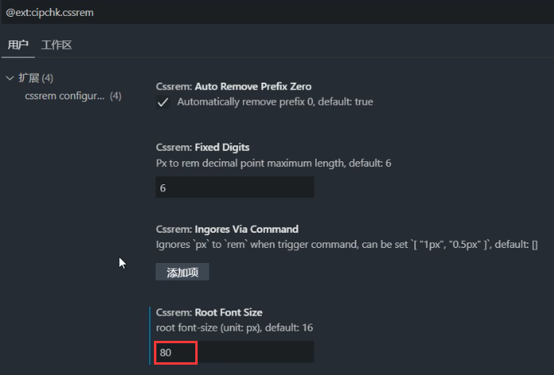Image resolution: width=554 pixels, height=375 pixels.
Task: Select the 扩展 tree item label
Action: click(29, 78)
